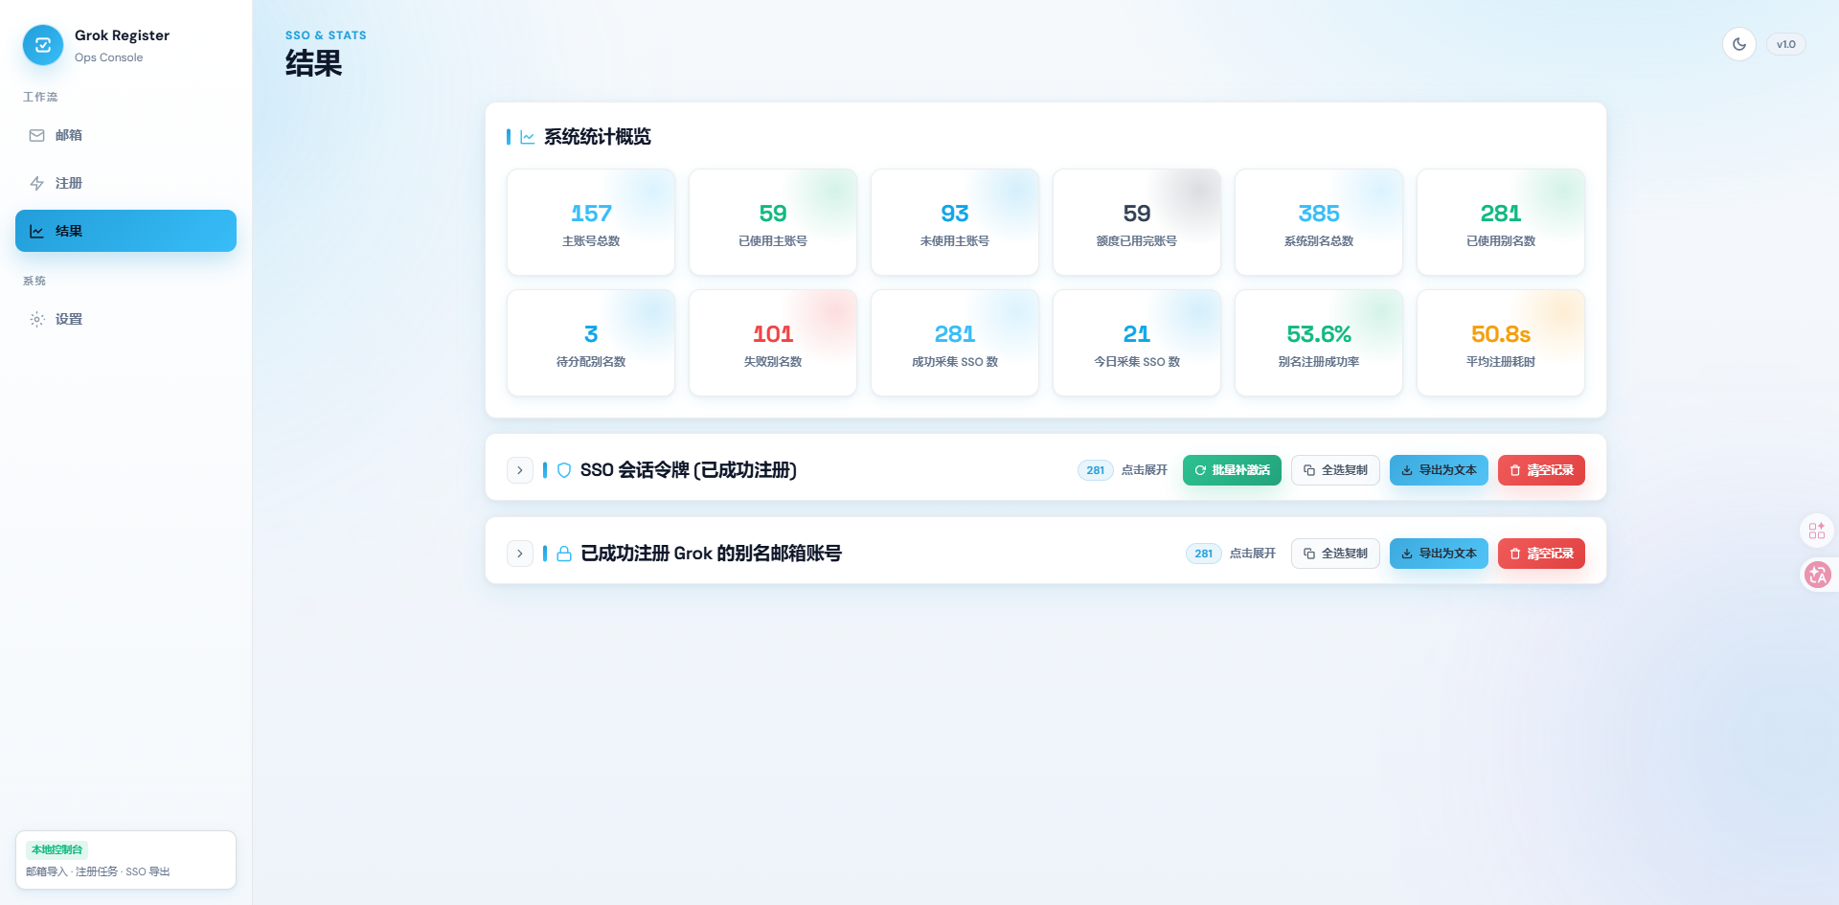Toggle dark mode with the moon icon

1739,44
